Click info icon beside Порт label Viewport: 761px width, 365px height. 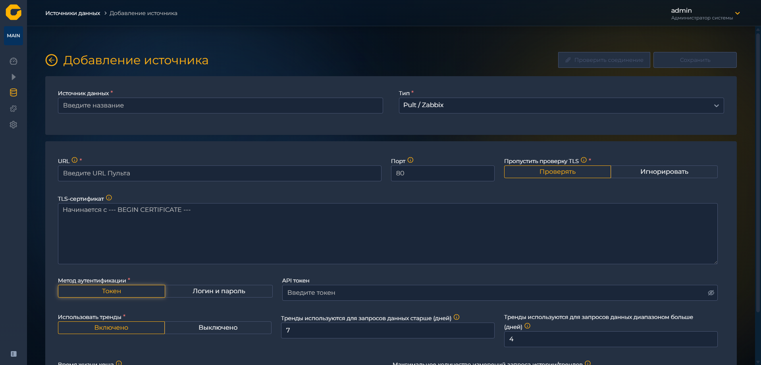[x=410, y=160]
